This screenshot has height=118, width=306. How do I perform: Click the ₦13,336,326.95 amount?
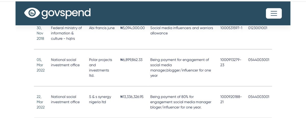point(132,97)
